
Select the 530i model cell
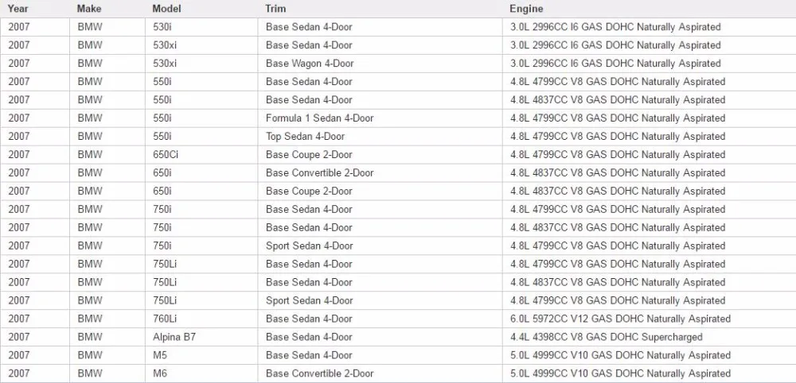[201, 27]
